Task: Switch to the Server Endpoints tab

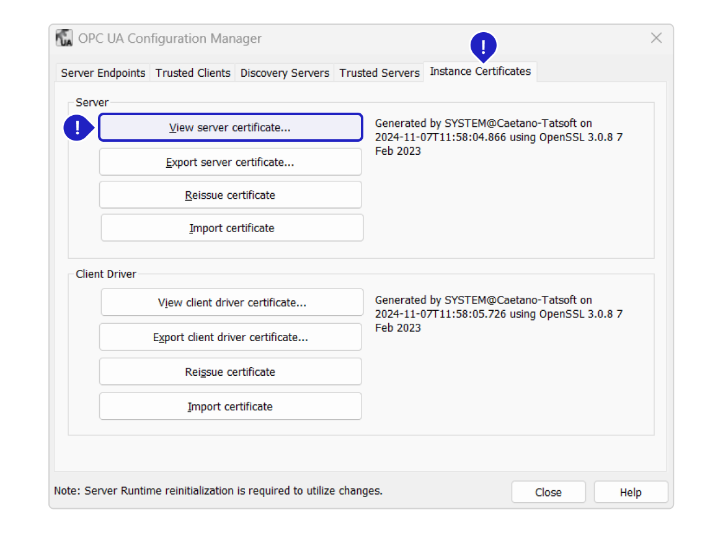Action: click(103, 73)
